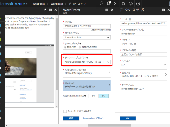Click info icon beside Application Insights
The image size is (170, 127).
[x=85, y=96]
